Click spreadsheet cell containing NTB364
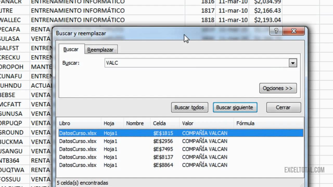Viewport: 333px width, 187px height. tap(15, 161)
